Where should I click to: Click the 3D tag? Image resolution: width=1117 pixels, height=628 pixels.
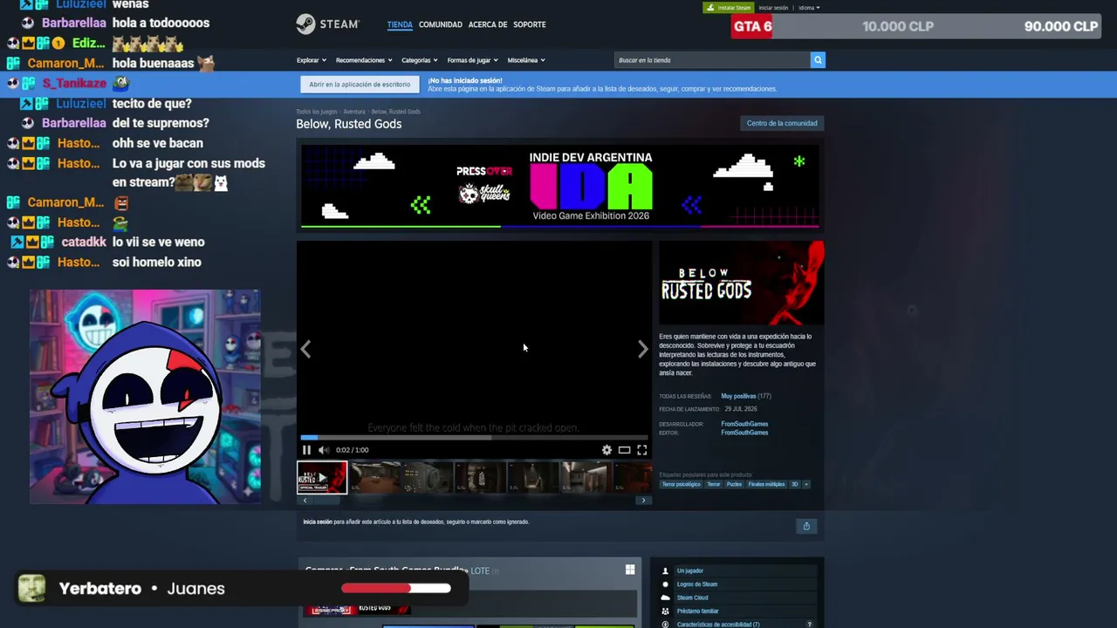[794, 484]
